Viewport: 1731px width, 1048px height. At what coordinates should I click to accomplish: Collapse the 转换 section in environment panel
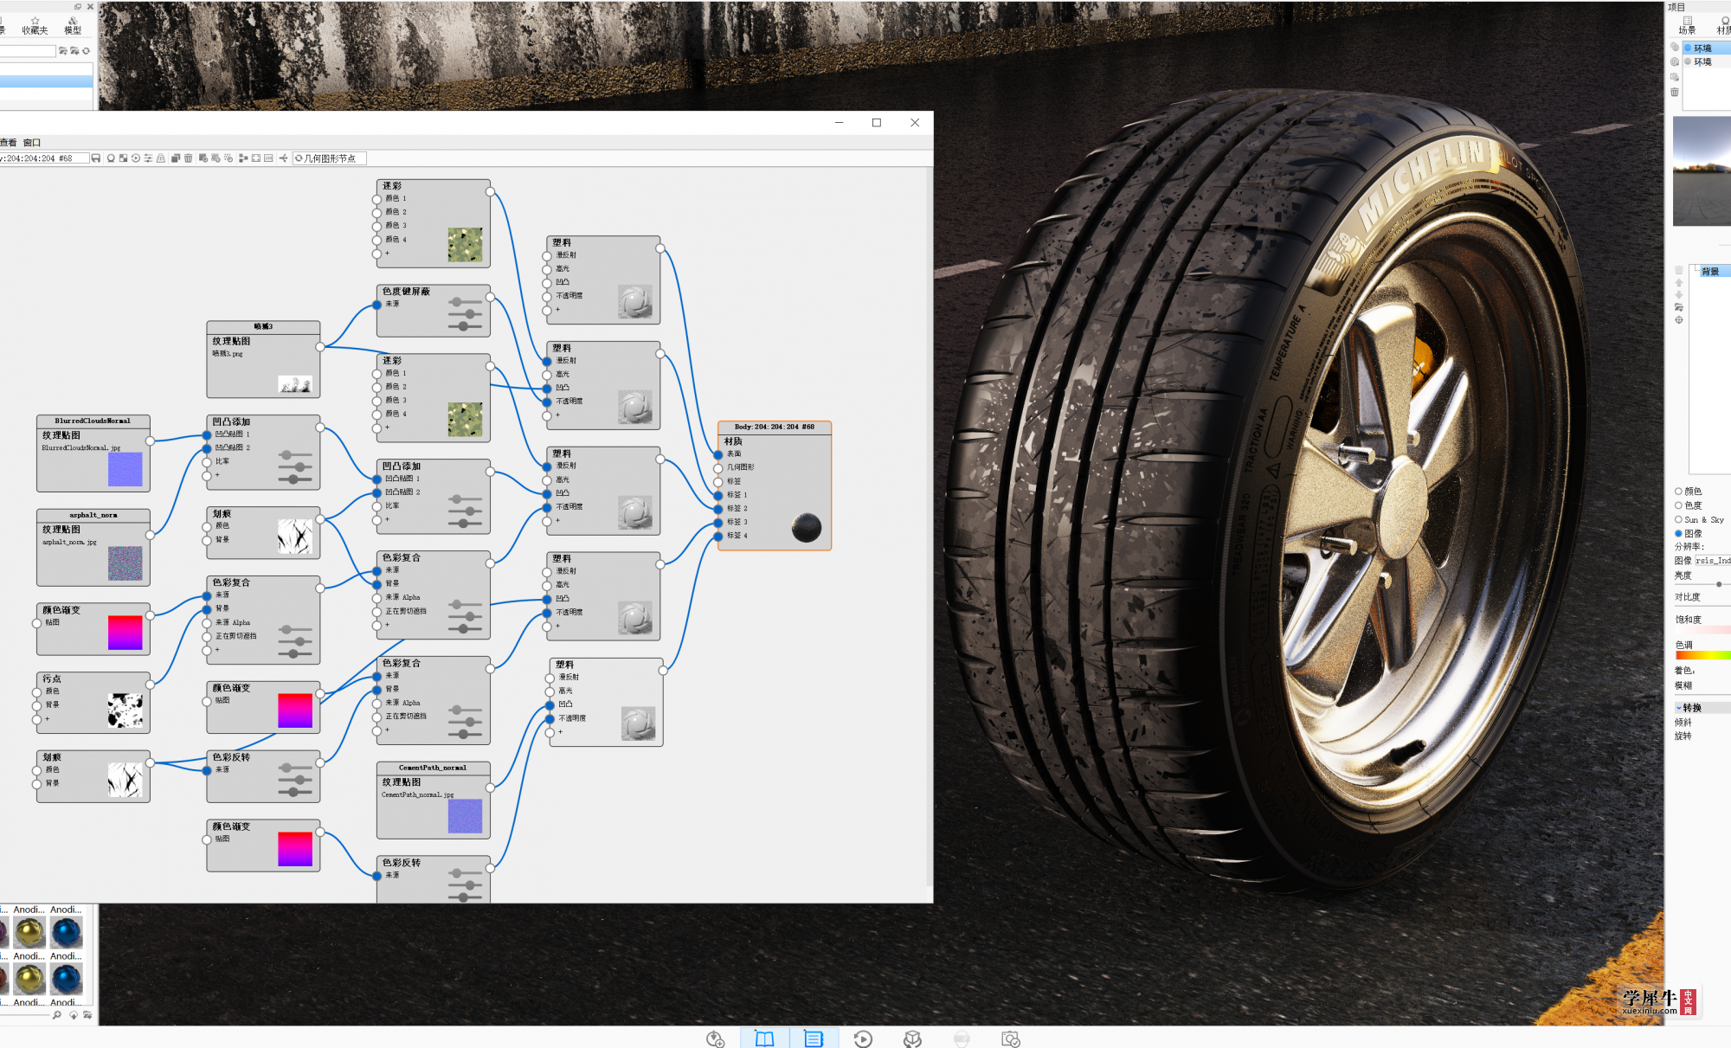coord(1679,708)
